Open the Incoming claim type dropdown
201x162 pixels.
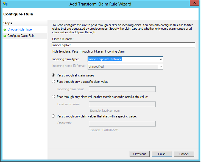pos(125,59)
